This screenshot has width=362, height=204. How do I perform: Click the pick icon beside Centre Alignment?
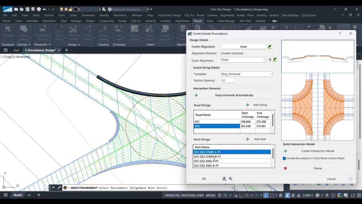point(270,46)
